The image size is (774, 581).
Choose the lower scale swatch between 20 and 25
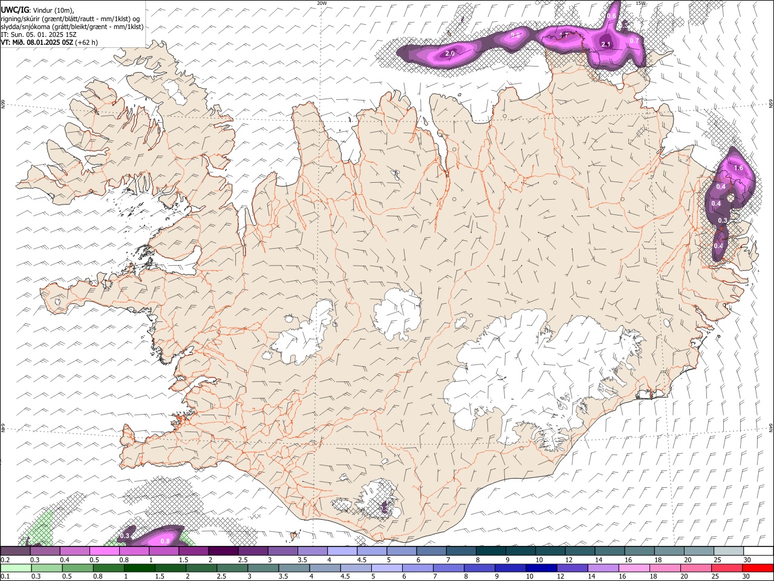(696, 568)
